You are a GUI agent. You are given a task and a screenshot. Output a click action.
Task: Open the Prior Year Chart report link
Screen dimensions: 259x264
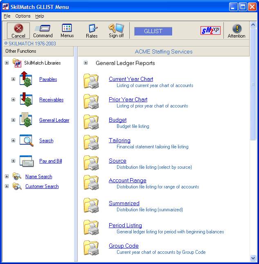(x=128, y=99)
